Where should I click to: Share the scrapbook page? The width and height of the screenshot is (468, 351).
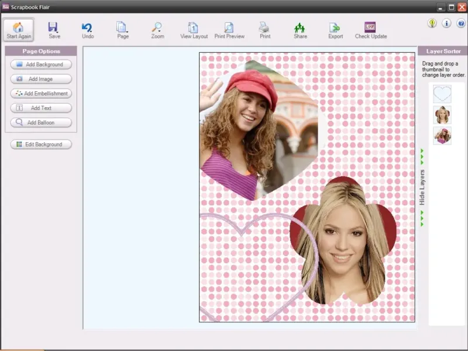pos(300,30)
